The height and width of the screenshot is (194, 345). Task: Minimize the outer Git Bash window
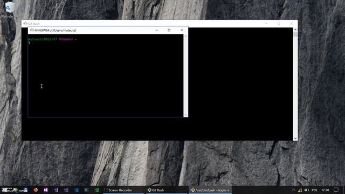[266, 24]
